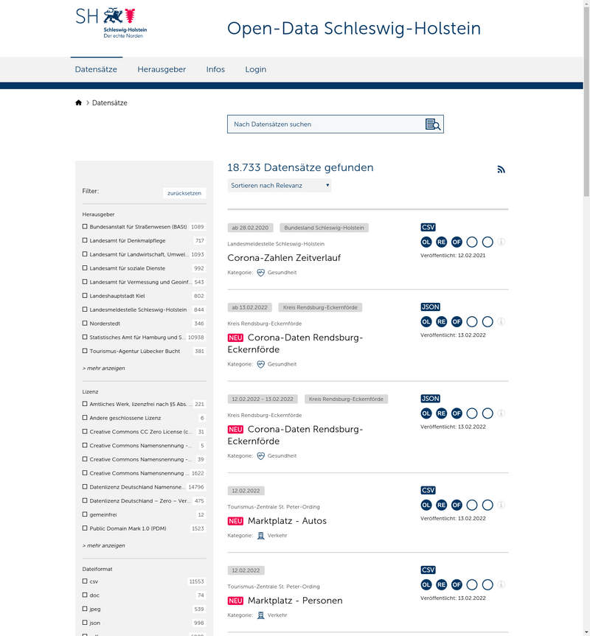Click Bundesland Schleswig-Holstein tag
Screen dimensions: 590x636
(324, 228)
